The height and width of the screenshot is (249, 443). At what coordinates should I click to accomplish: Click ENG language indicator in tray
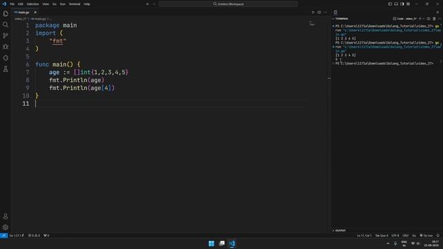coord(404,243)
